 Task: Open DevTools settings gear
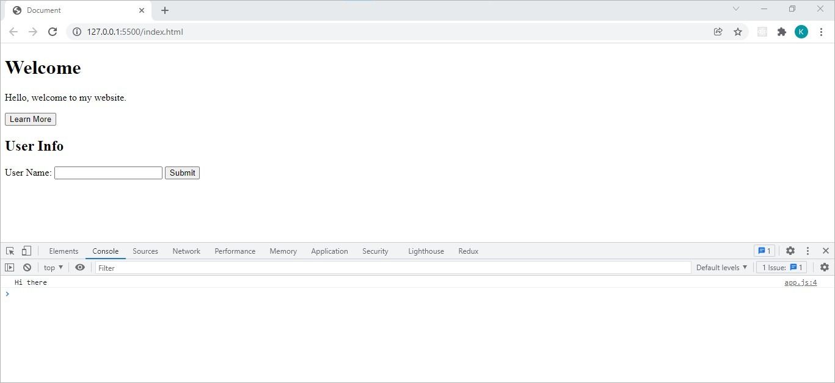tap(790, 251)
